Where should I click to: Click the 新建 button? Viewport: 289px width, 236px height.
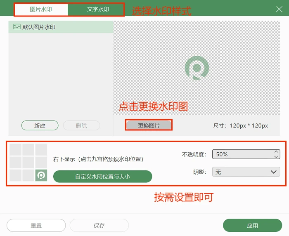coord(40,126)
